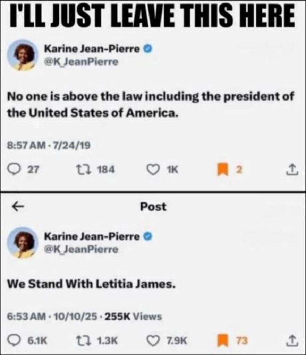Viewport: 306px width, 355px height.
Task: Click the verified badge on the top tweet
Action: pos(148,49)
